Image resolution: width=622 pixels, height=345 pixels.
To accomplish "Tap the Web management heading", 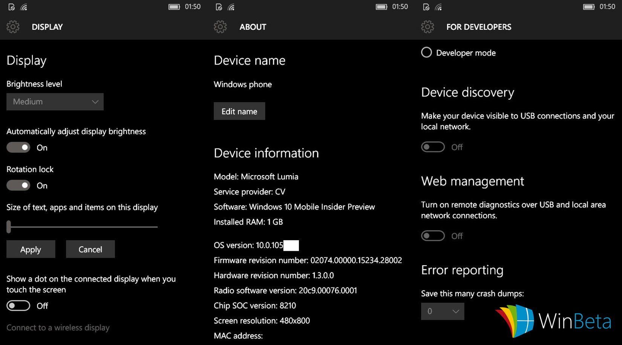I will tap(472, 181).
